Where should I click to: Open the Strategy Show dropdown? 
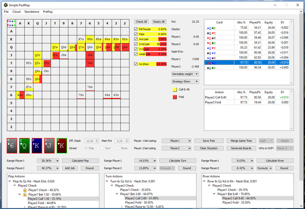[185, 82]
